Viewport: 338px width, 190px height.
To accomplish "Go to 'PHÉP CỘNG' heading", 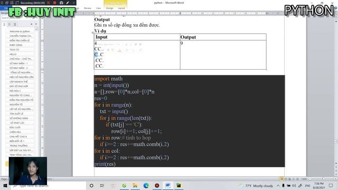I will [20, 45].
